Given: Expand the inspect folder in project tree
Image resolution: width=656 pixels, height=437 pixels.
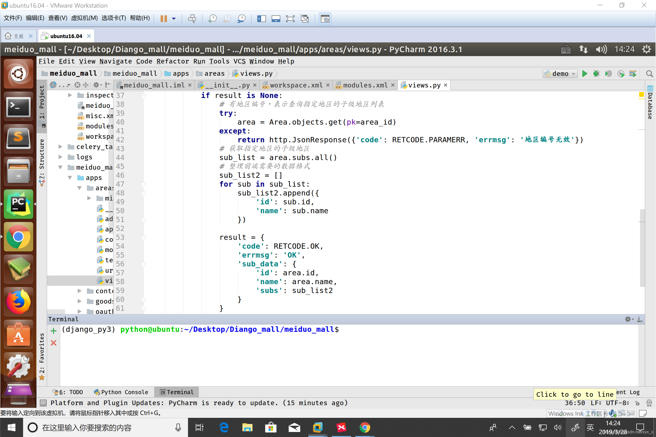Looking at the screenshot, I should (x=70, y=95).
